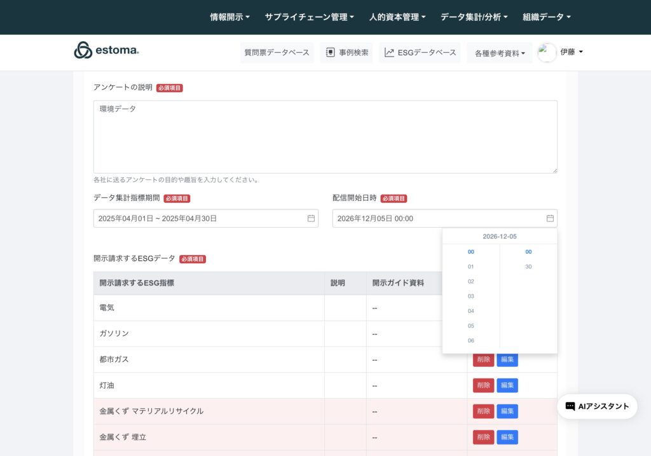Expand the 情報開示 menu

[230, 17]
